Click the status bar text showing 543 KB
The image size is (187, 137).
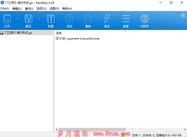[157, 135]
